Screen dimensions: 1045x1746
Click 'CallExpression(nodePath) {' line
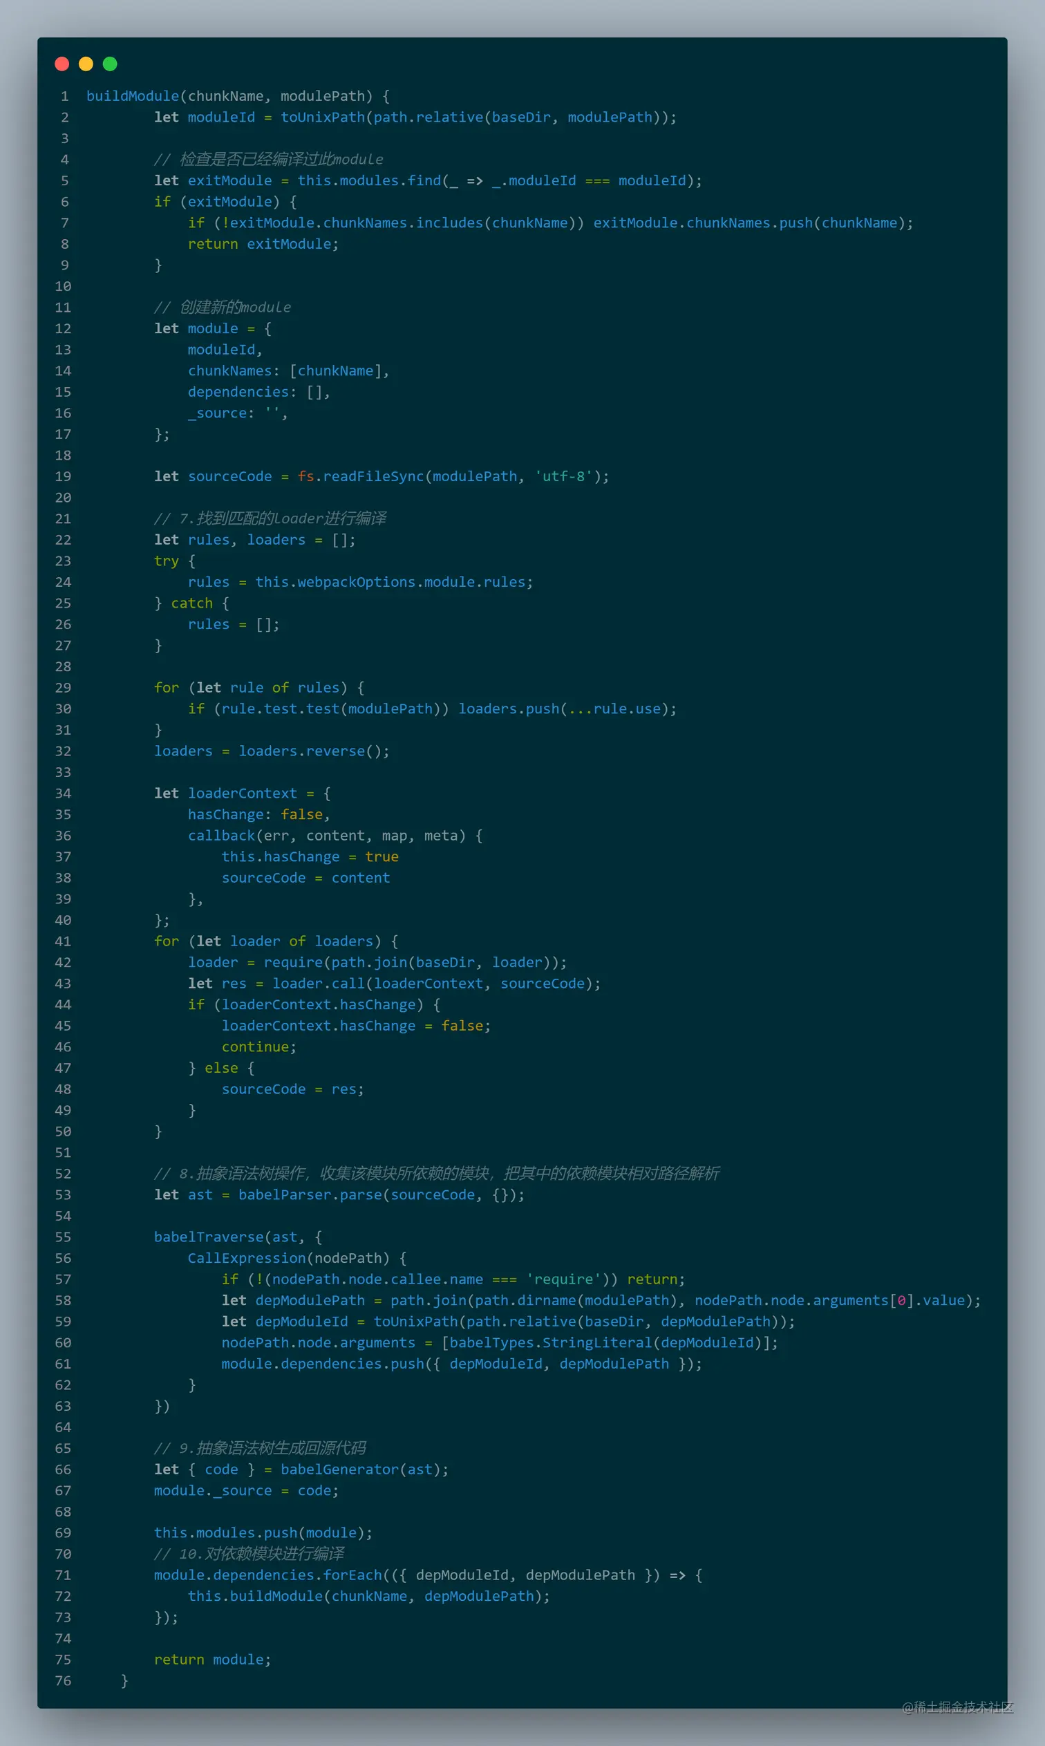point(297,1257)
